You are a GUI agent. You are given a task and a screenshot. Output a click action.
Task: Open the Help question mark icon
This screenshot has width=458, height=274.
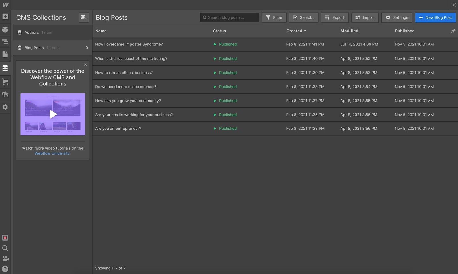click(x=5, y=269)
